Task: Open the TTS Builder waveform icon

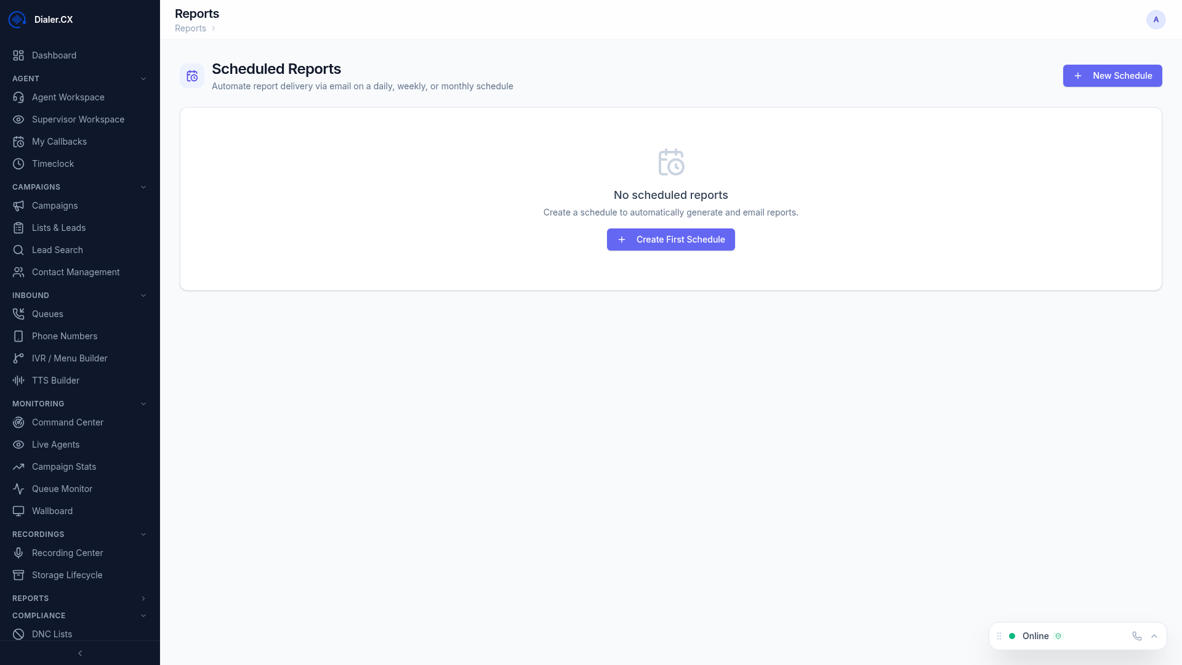Action: click(18, 381)
